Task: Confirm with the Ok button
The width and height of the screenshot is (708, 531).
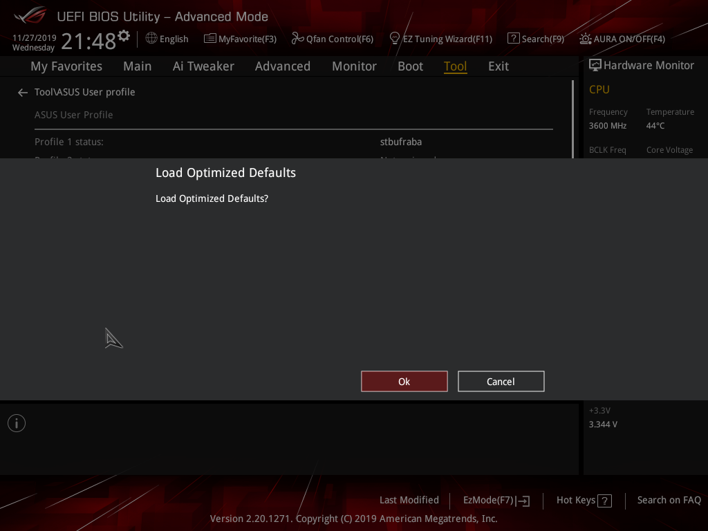Action: point(404,382)
